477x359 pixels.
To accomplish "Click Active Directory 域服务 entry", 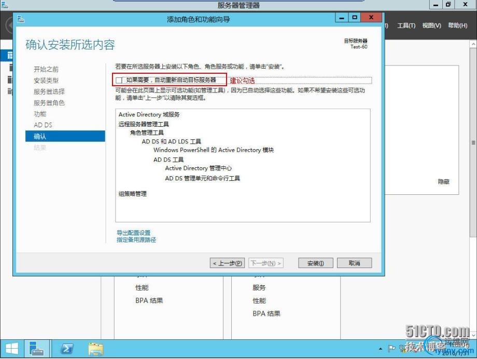I will 149,115.
